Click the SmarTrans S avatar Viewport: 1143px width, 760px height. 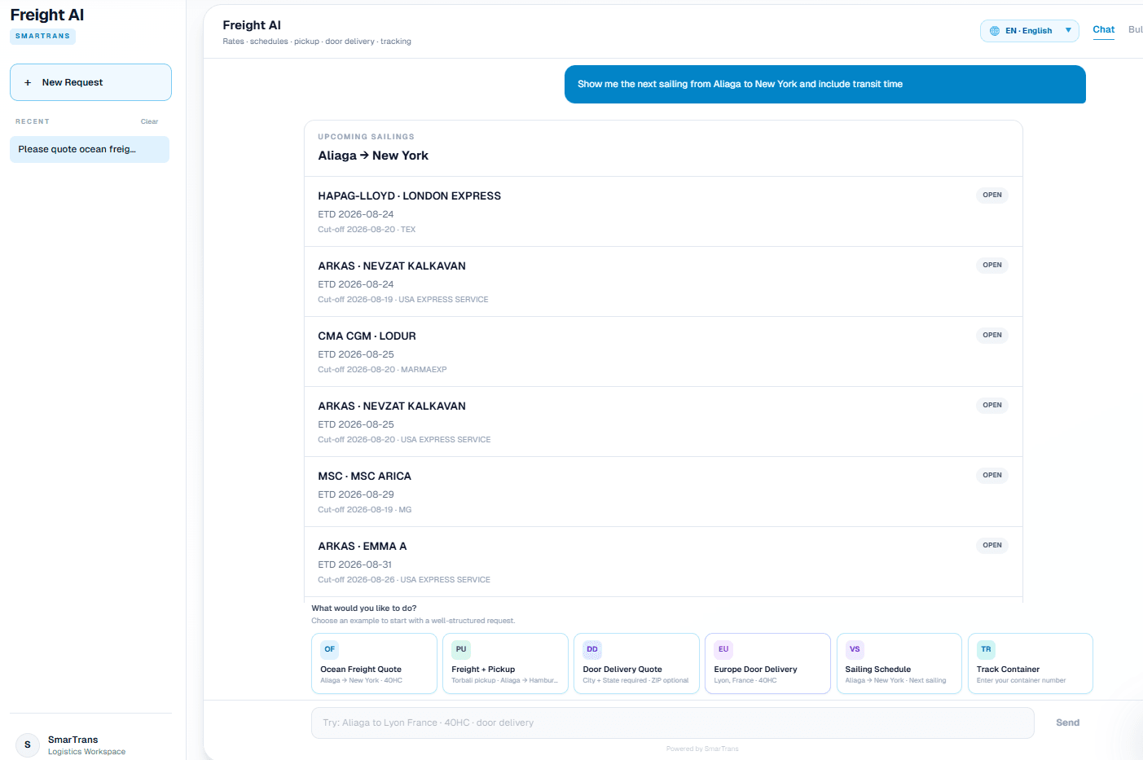tap(28, 745)
